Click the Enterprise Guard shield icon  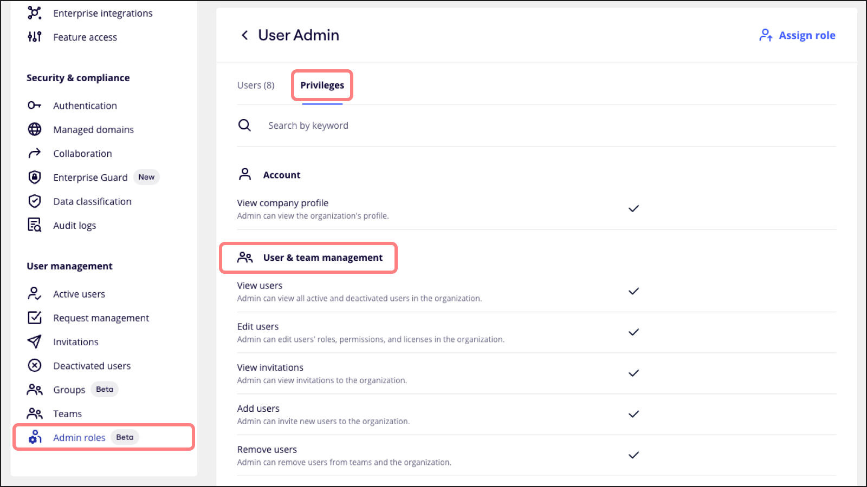(34, 177)
